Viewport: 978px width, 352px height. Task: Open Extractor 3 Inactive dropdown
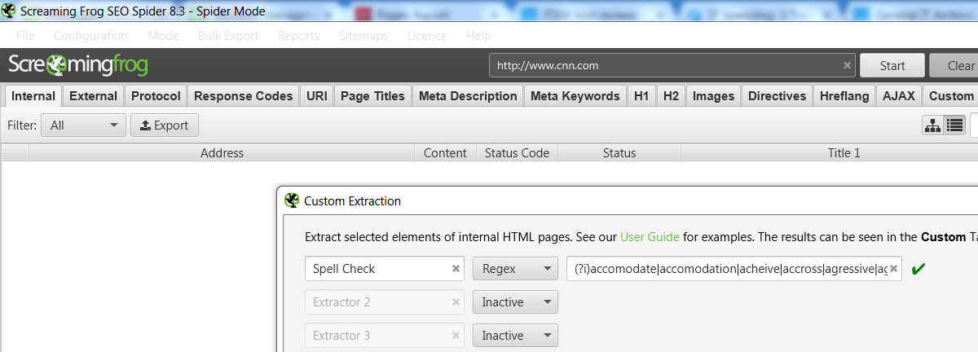[515, 335]
